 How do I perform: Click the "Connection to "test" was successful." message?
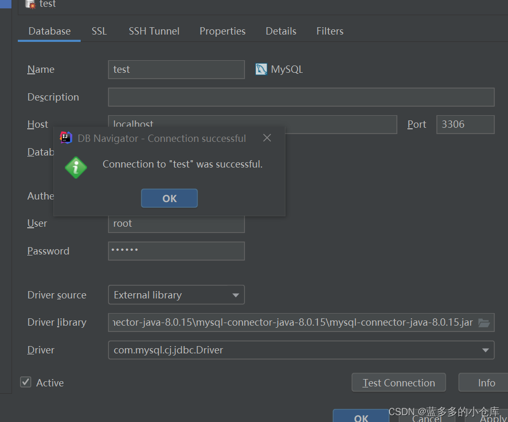click(x=182, y=164)
